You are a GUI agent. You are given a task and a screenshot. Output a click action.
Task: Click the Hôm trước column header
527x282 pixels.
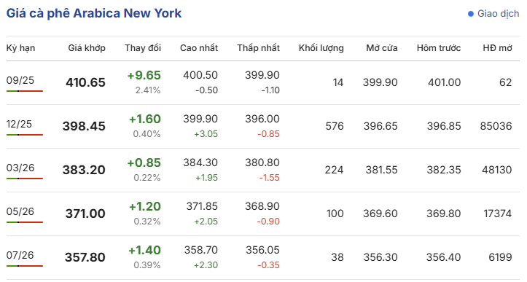pyautogui.click(x=439, y=48)
